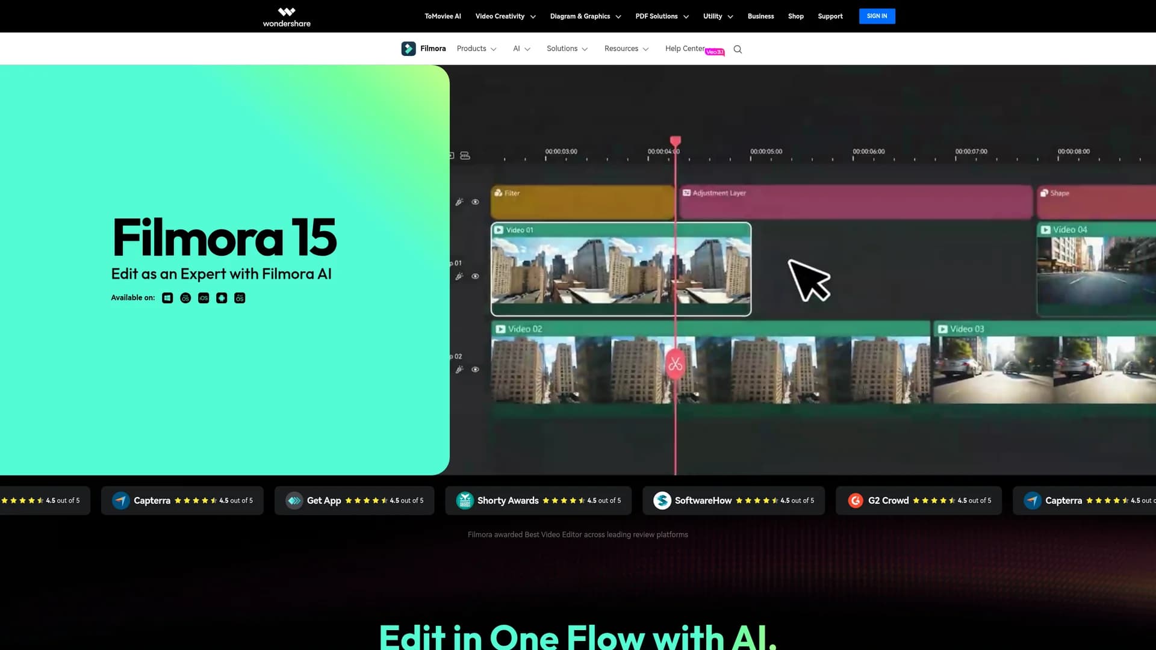
Task: Select the yellow Filter clip bar
Action: click(x=582, y=202)
